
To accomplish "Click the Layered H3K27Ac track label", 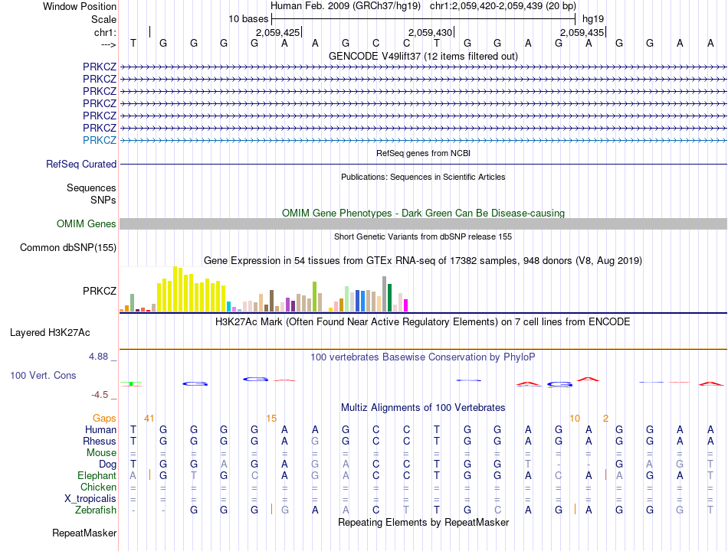I will [x=50, y=333].
